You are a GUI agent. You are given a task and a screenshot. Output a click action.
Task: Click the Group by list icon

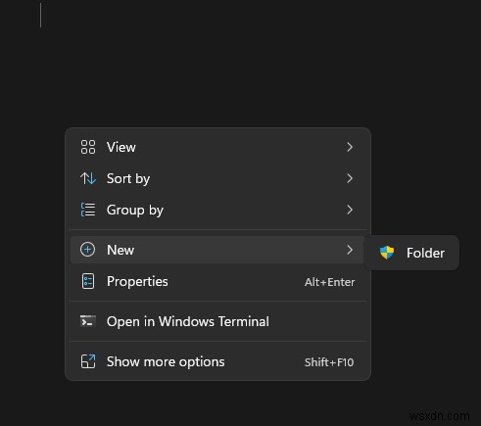88,210
